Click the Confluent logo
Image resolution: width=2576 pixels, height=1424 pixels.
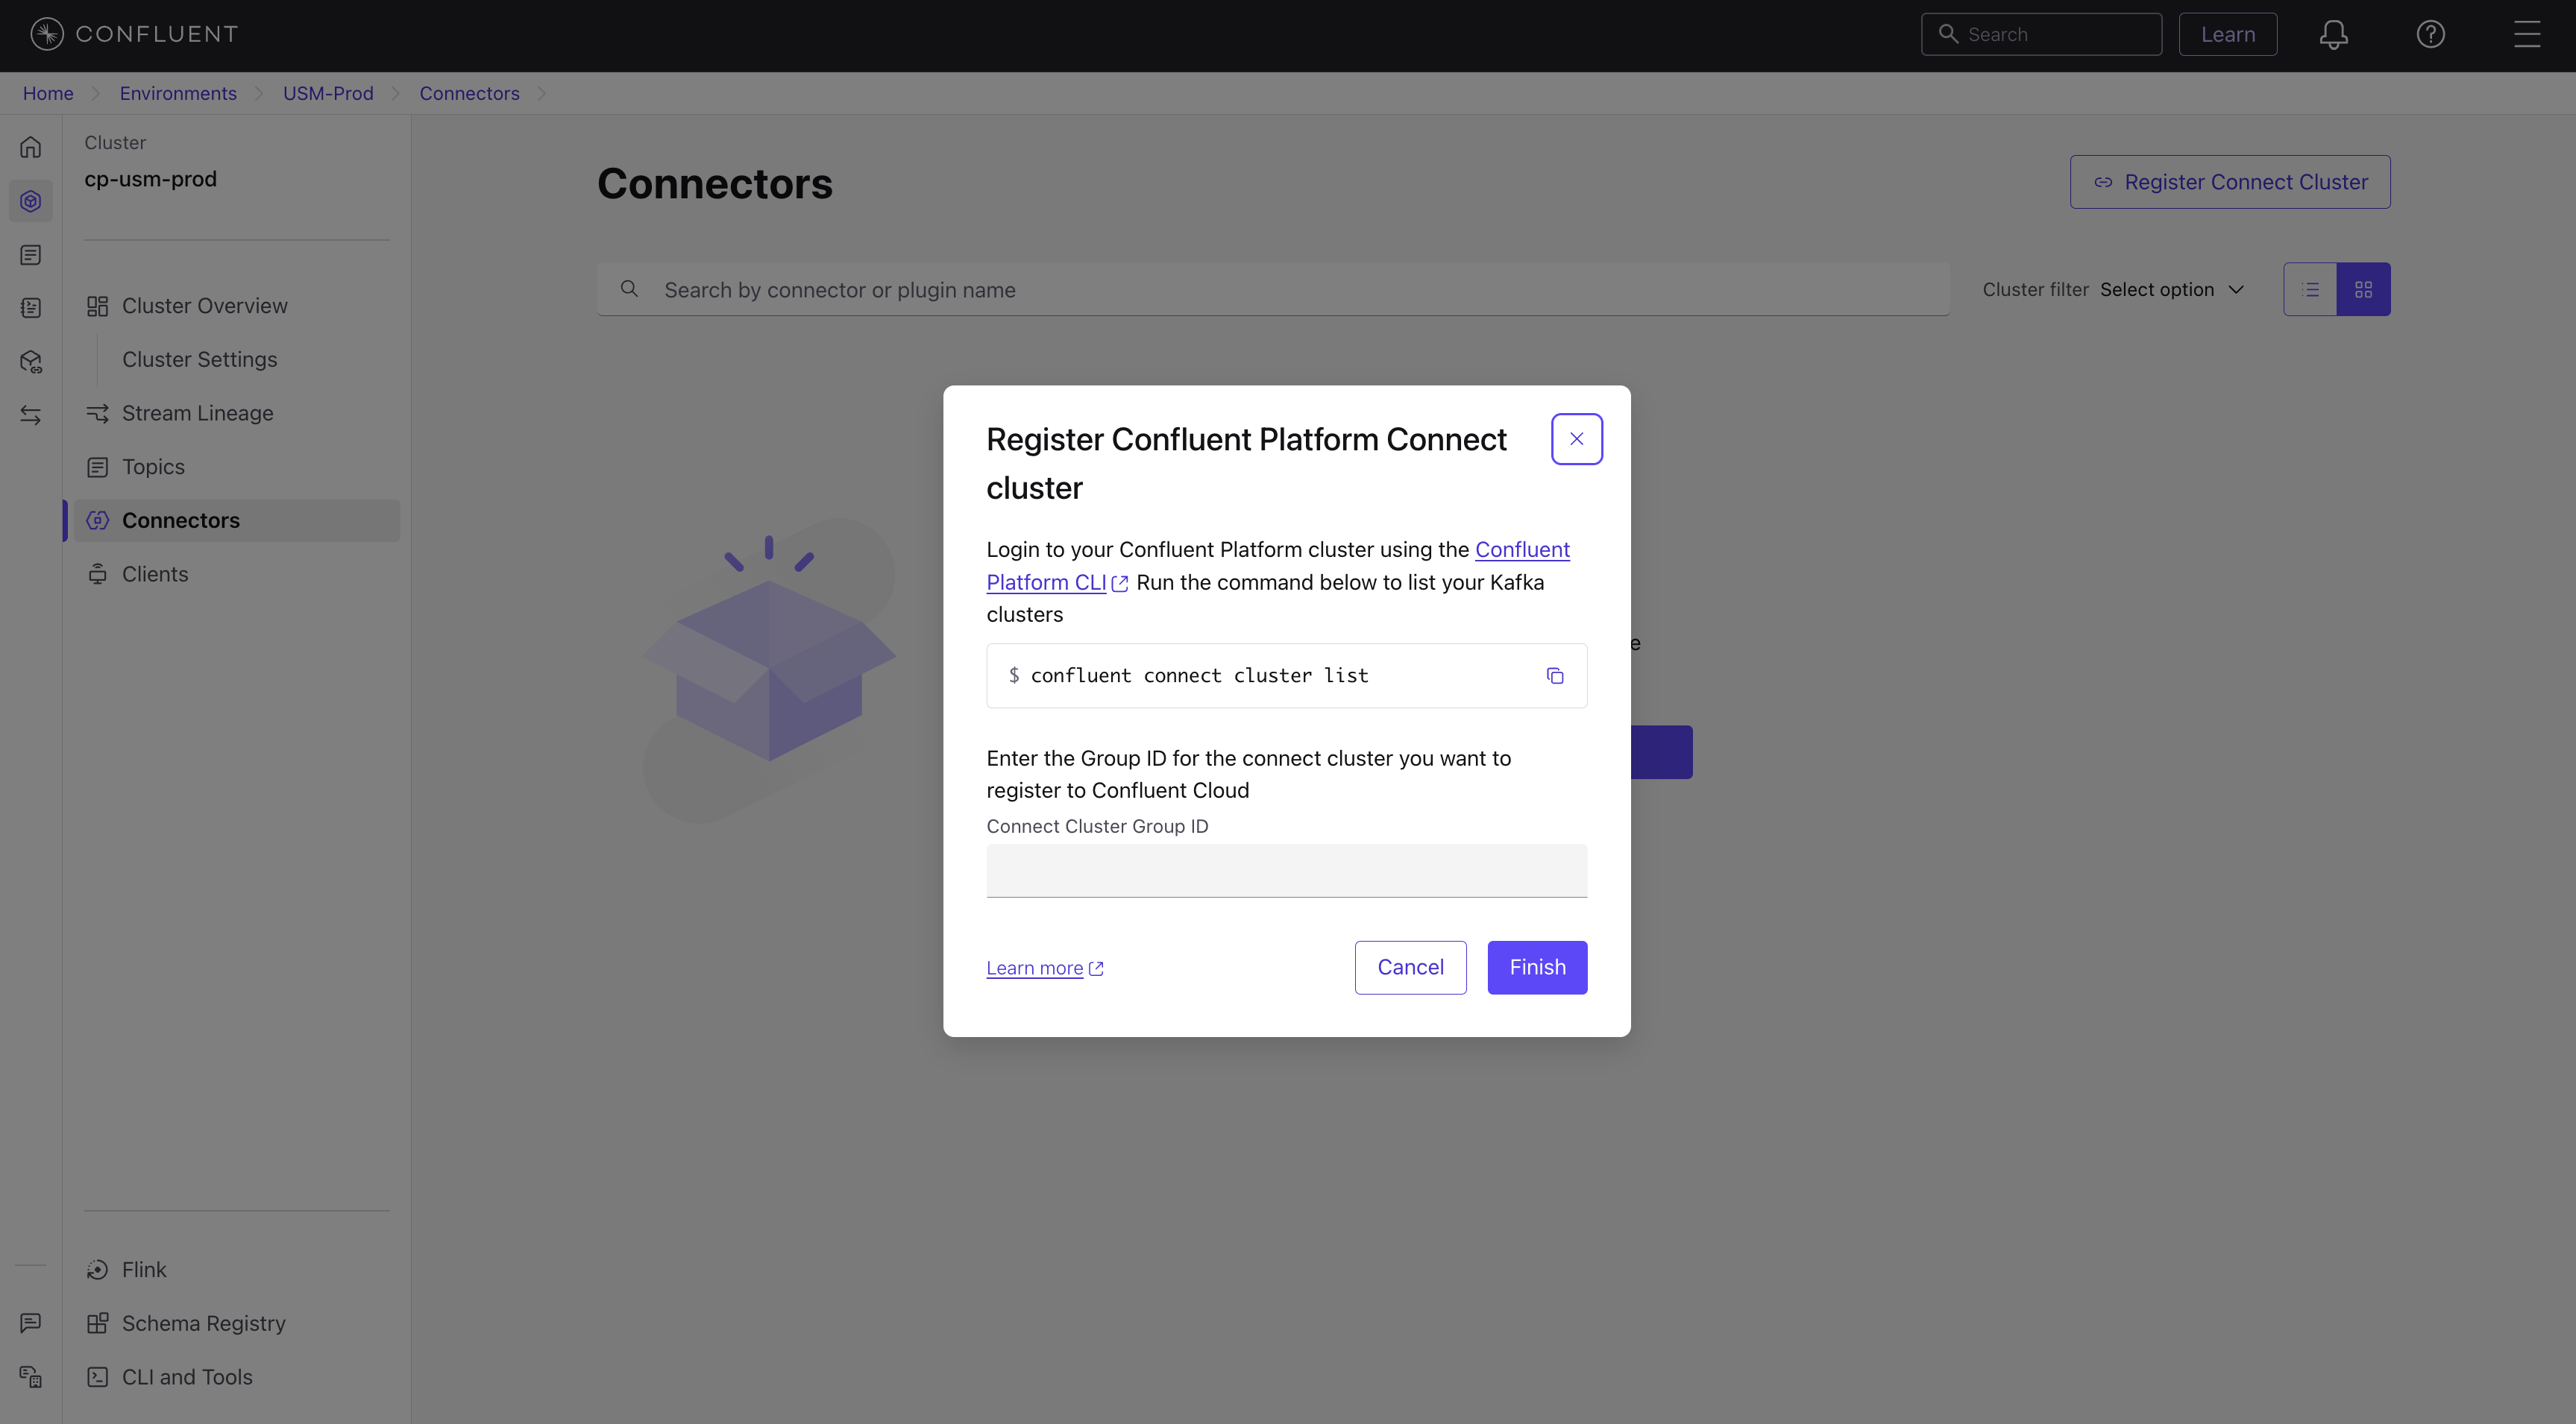(x=134, y=34)
